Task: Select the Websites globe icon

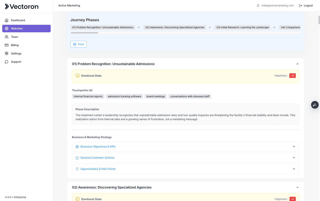Action: [7, 29]
